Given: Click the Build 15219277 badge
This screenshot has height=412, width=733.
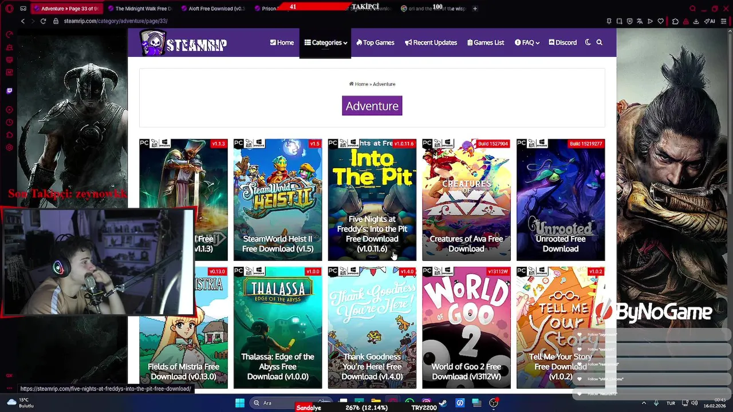Looking at the screenshot, I should click(586, 144).
